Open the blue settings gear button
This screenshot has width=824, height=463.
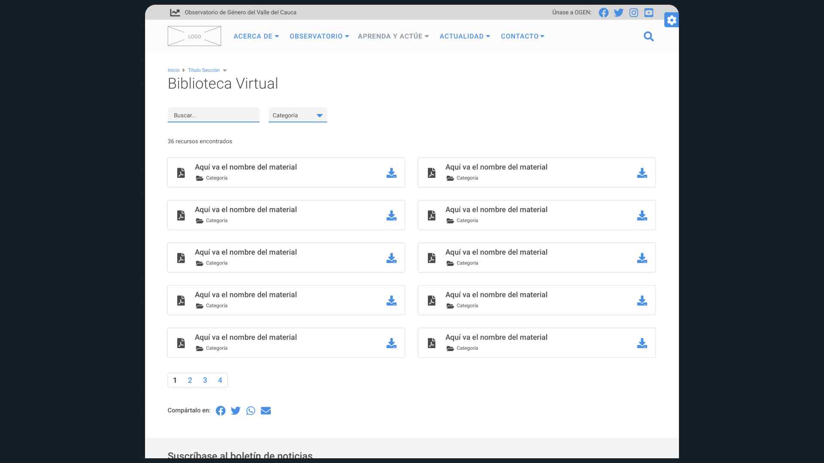pyautogui.click(x=671, y=20)
